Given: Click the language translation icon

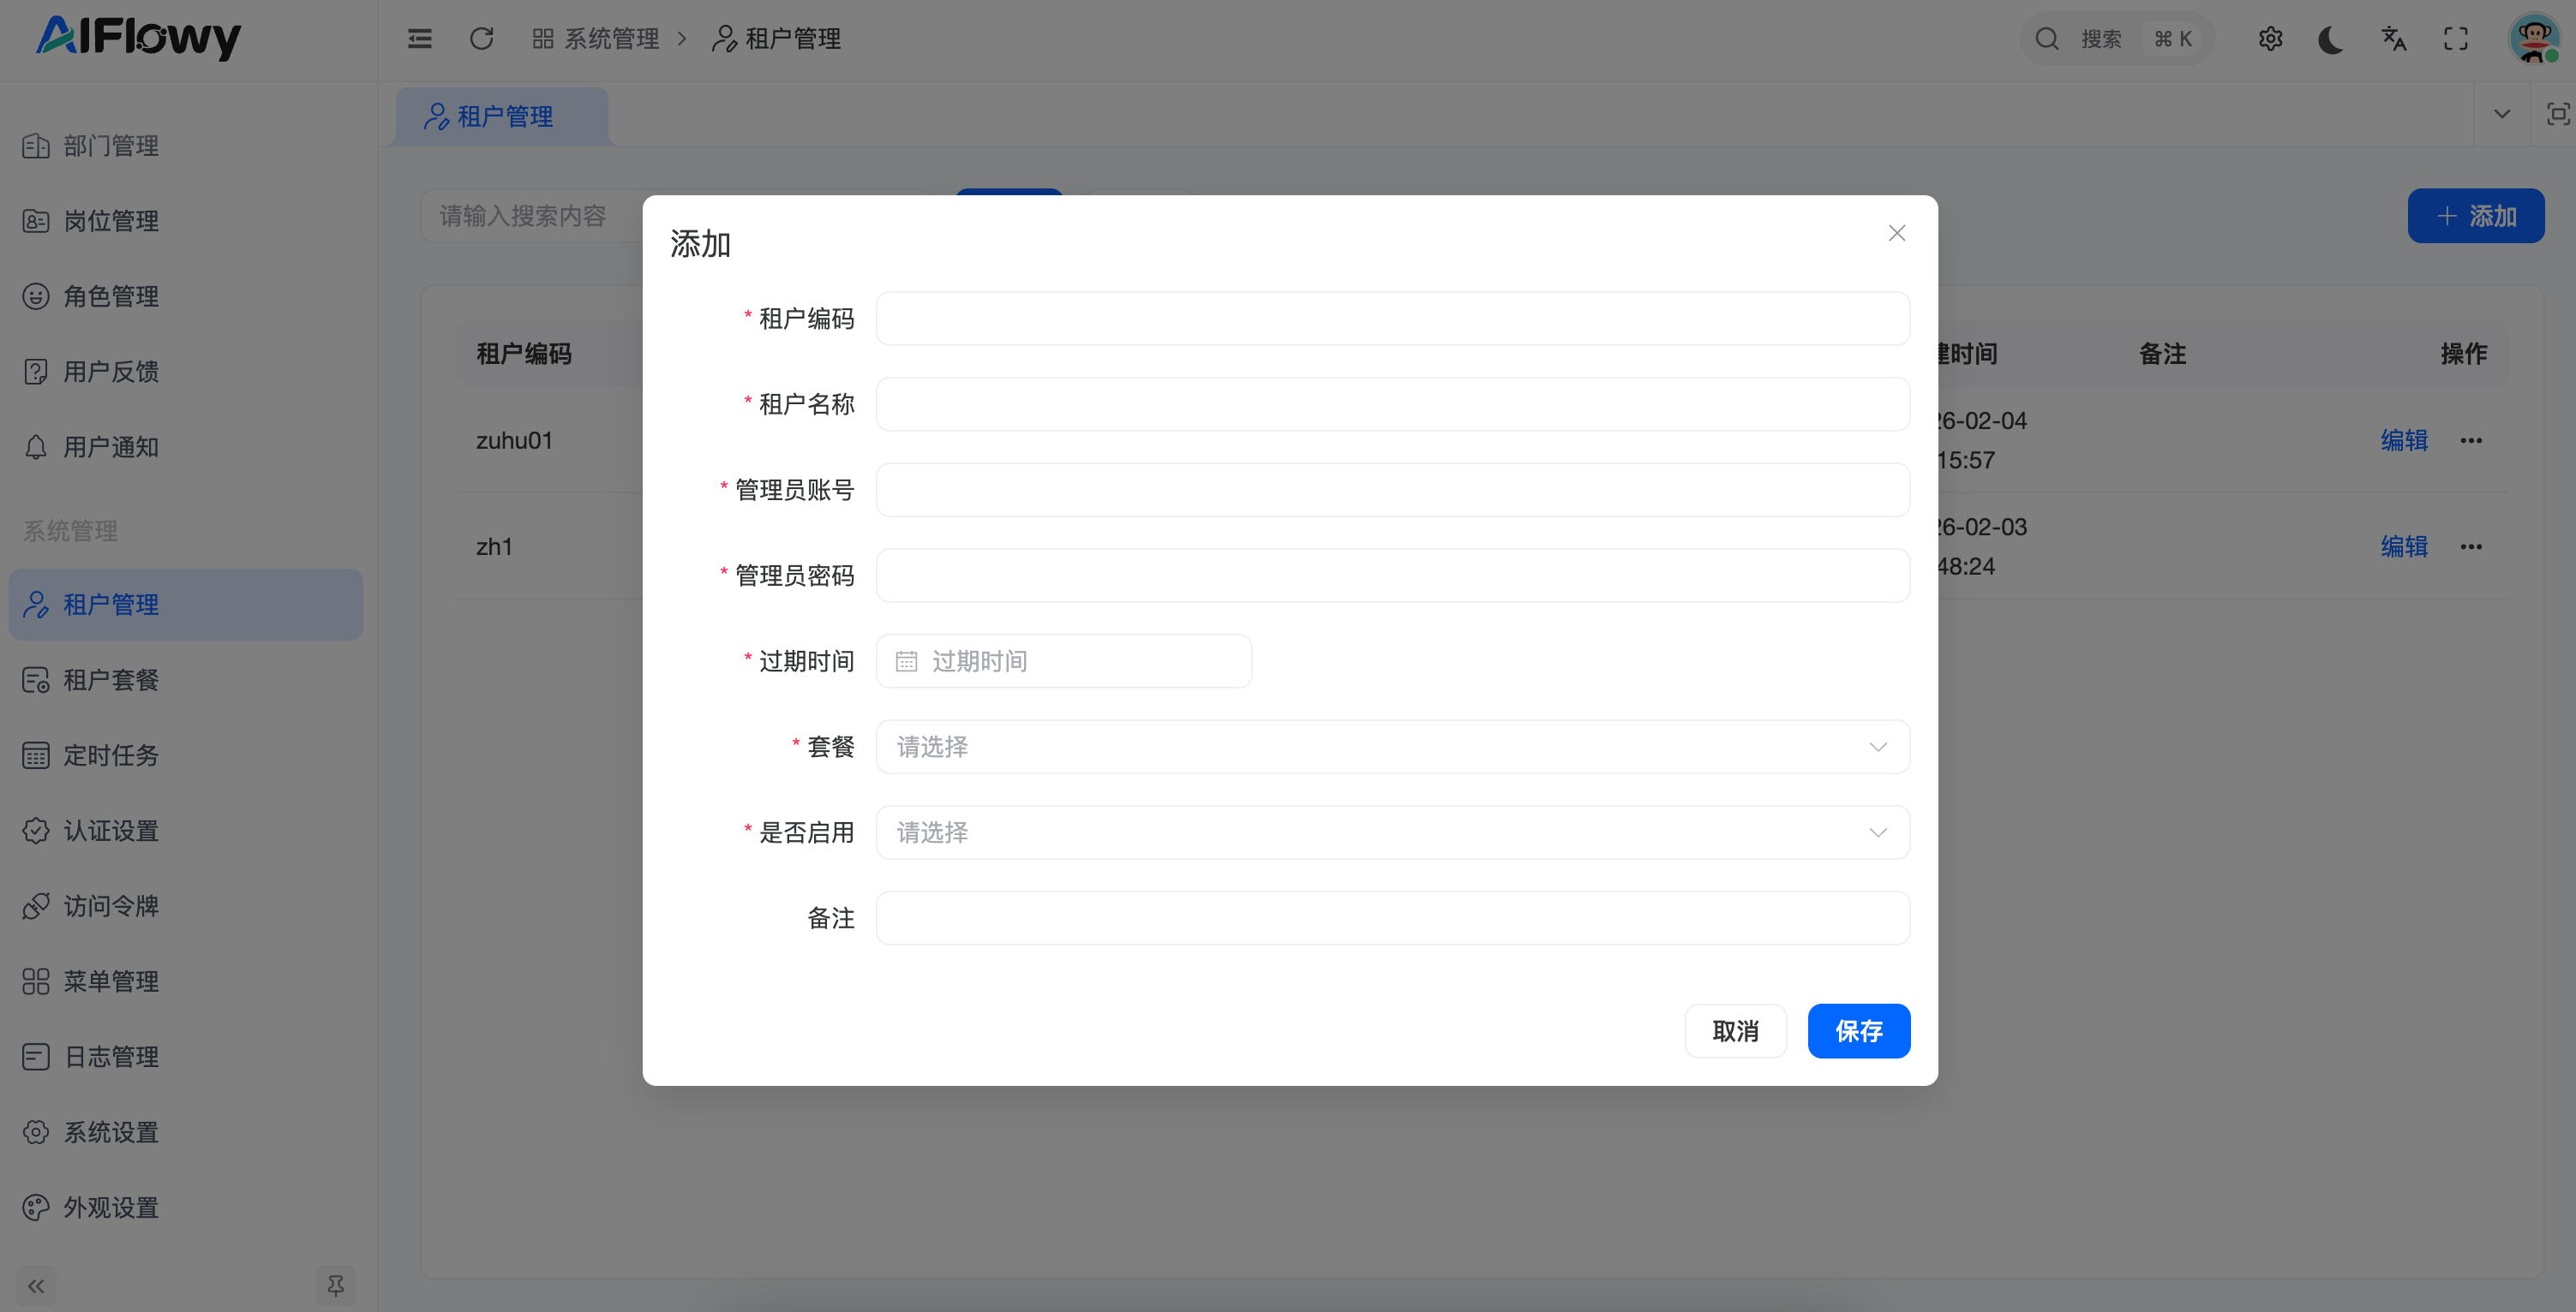Looking at the screenshot, I should (x=2393, y=39).
